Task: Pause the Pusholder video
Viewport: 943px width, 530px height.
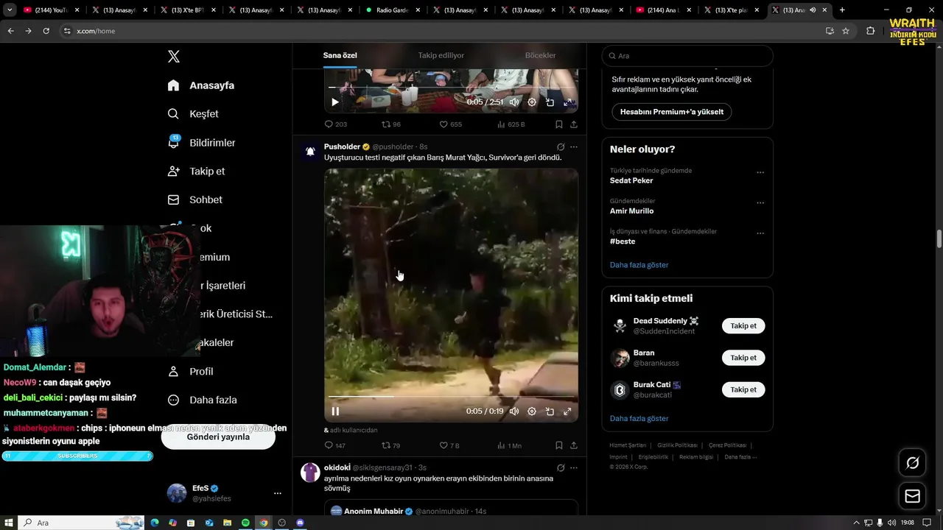Action: [335, 411]
